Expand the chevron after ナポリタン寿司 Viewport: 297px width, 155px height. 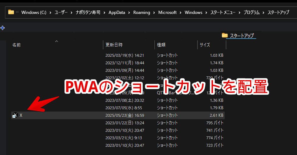click(104, 13)
